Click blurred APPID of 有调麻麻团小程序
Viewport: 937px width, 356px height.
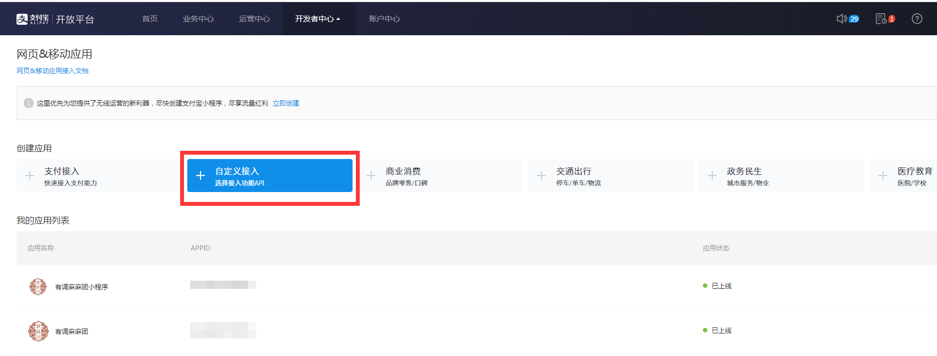[x=223, y=285]
